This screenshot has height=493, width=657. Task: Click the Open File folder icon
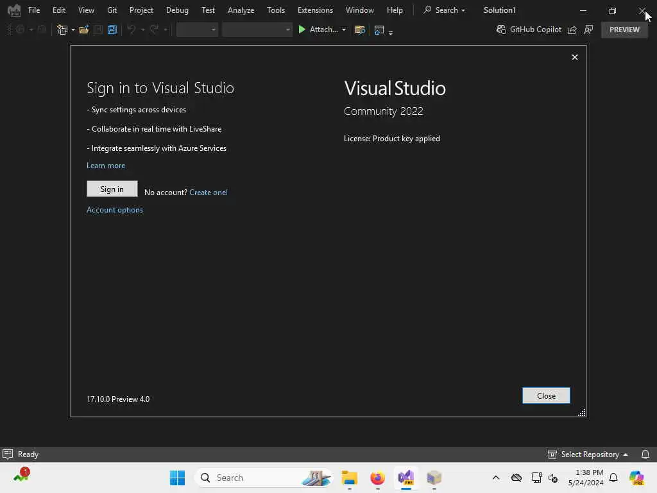tap(84, 30)
